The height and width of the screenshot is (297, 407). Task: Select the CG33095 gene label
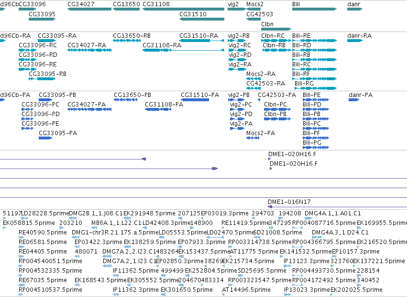[42, 14]
